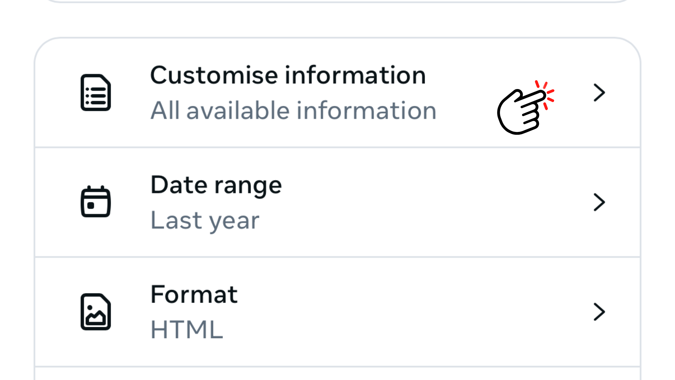Viewport: 675px width, 380px height.
Task: Click the Customise information list document icon
Action: coord(96,93)
